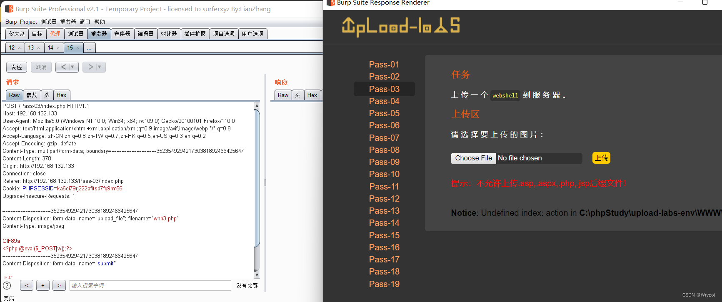This screenshot has width=722, height=302.
Task: Switch response view to Hex
Action: pos(312,95)
